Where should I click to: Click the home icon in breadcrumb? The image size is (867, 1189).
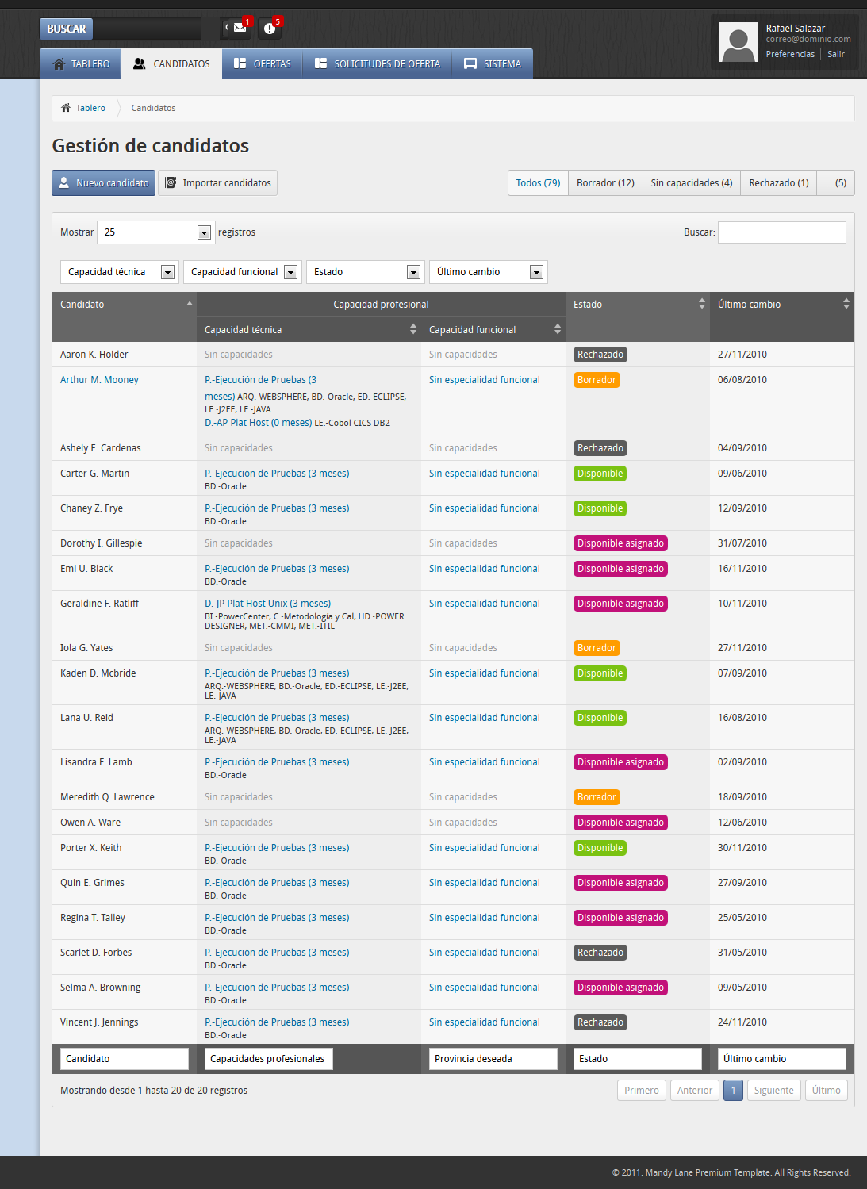66,108
